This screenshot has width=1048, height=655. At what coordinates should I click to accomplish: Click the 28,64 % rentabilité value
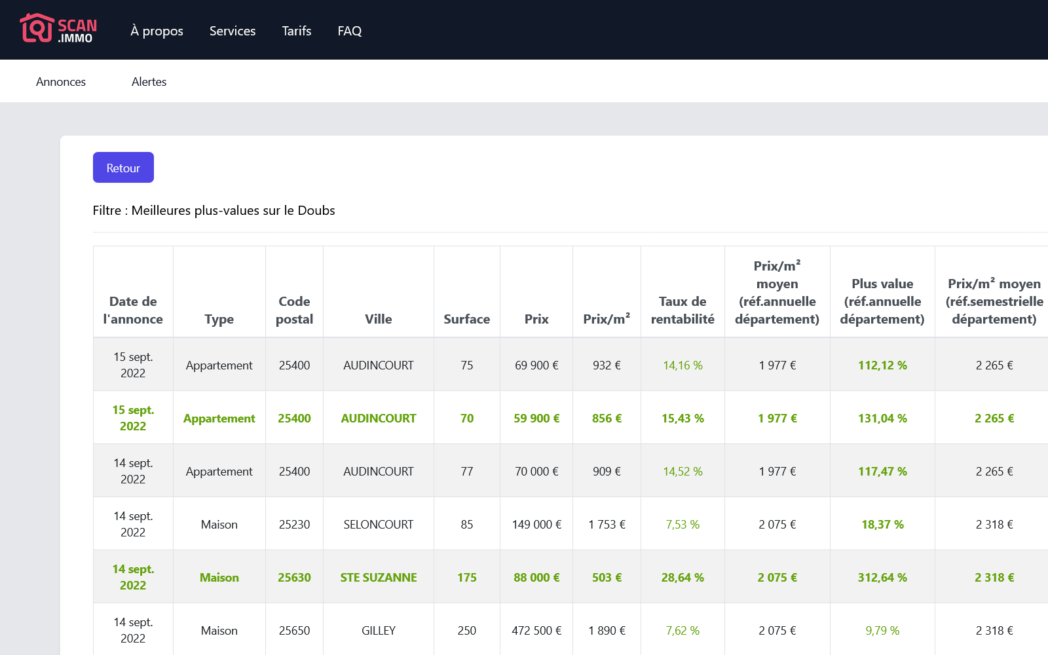[x=682, y=577]
